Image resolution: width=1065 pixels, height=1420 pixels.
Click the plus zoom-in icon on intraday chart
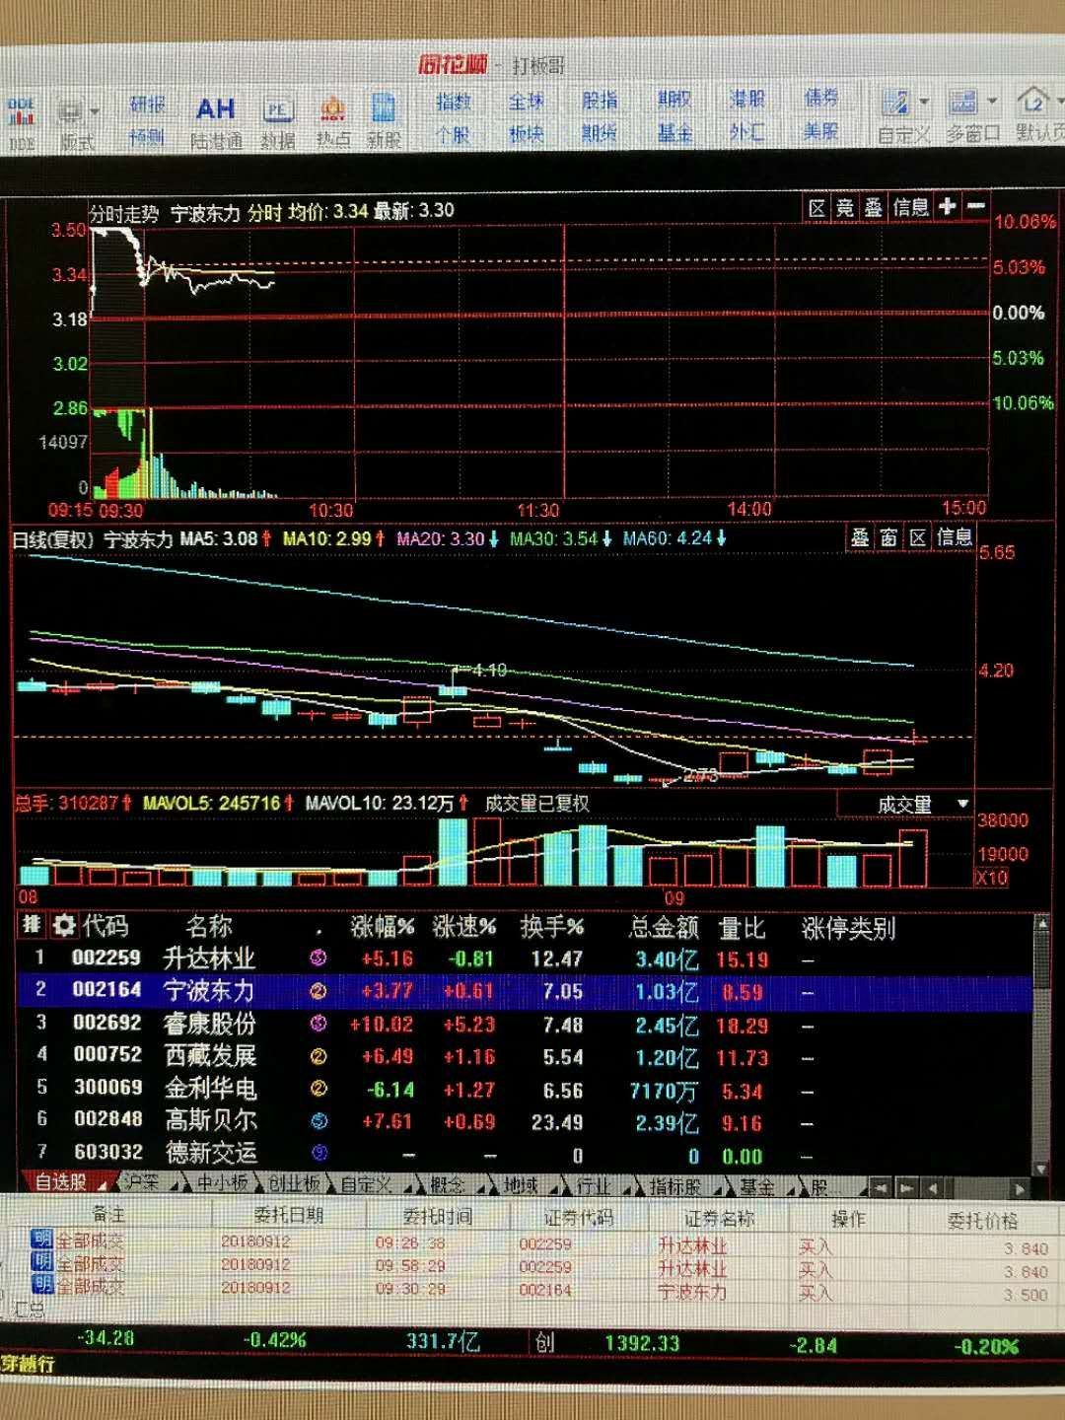948,206
